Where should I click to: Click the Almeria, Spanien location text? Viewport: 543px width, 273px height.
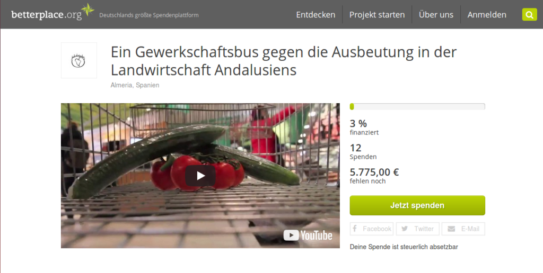(x=135, y=85)
